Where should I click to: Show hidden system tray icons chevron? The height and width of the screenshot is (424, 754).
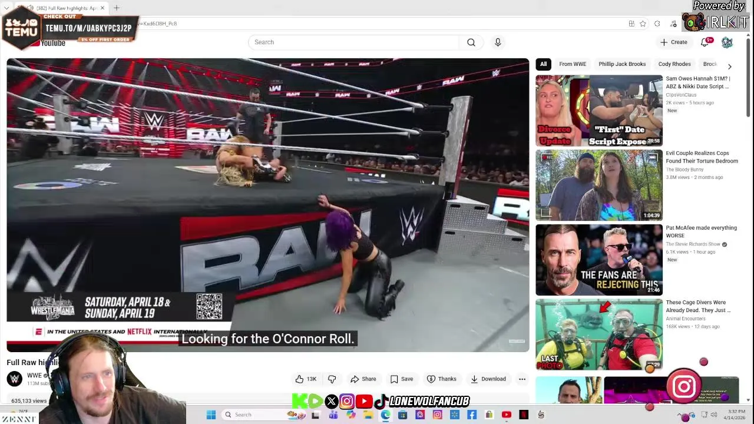pyautogui.click(x=679, y=415)
